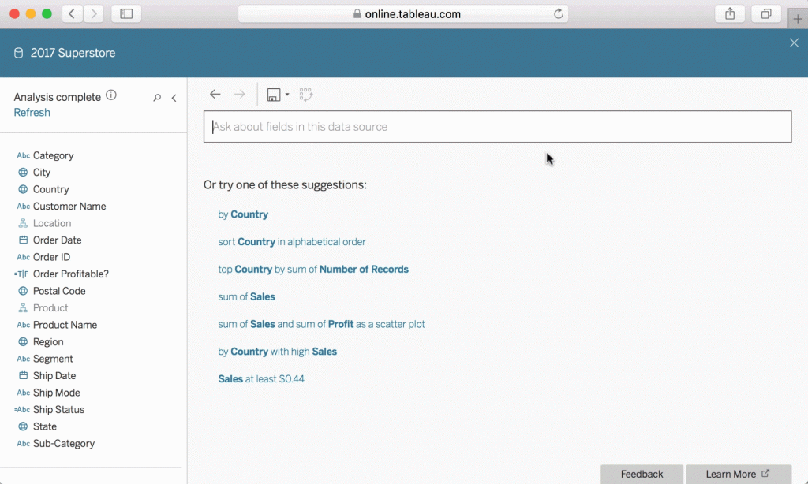Click the online.tableau.com address bar
Viewport: 808px width, 484px height.
(403, 14)
